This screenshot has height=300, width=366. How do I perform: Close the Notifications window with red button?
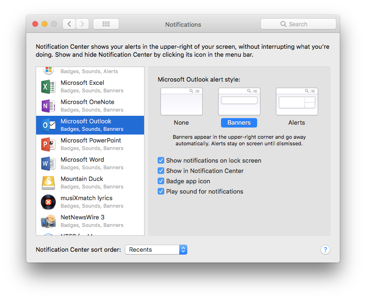(35, 24)
